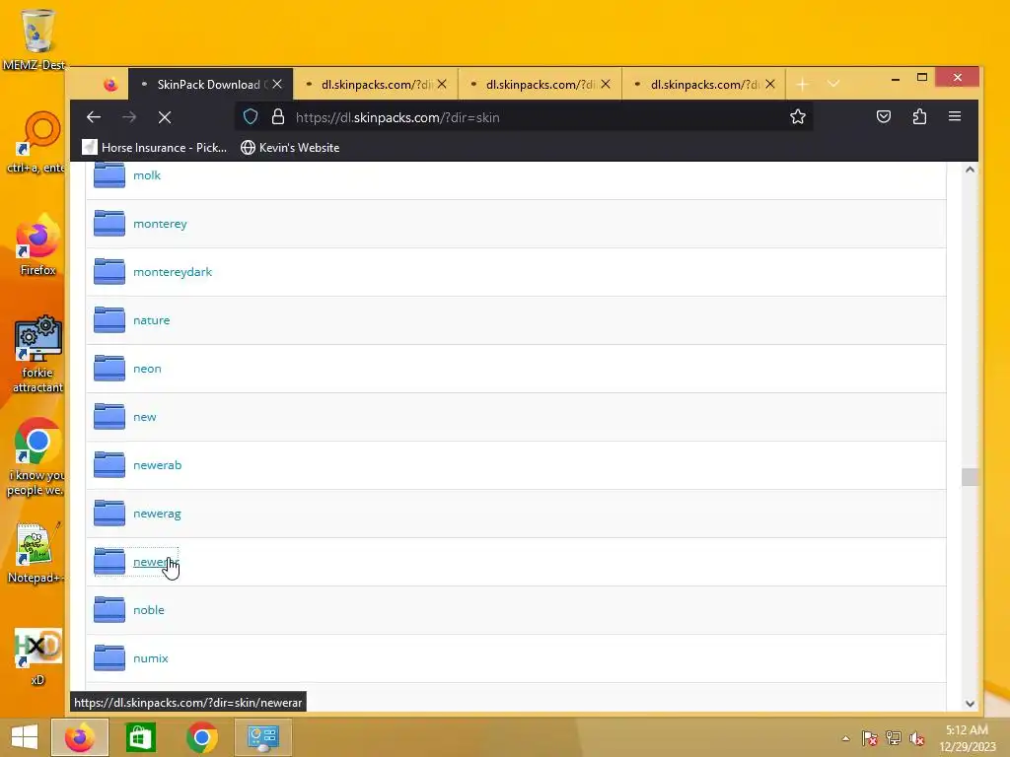Click Firefox in the taskbar
The height and width of the screenshot is (757, 1010).
click(x=79, y=737)
